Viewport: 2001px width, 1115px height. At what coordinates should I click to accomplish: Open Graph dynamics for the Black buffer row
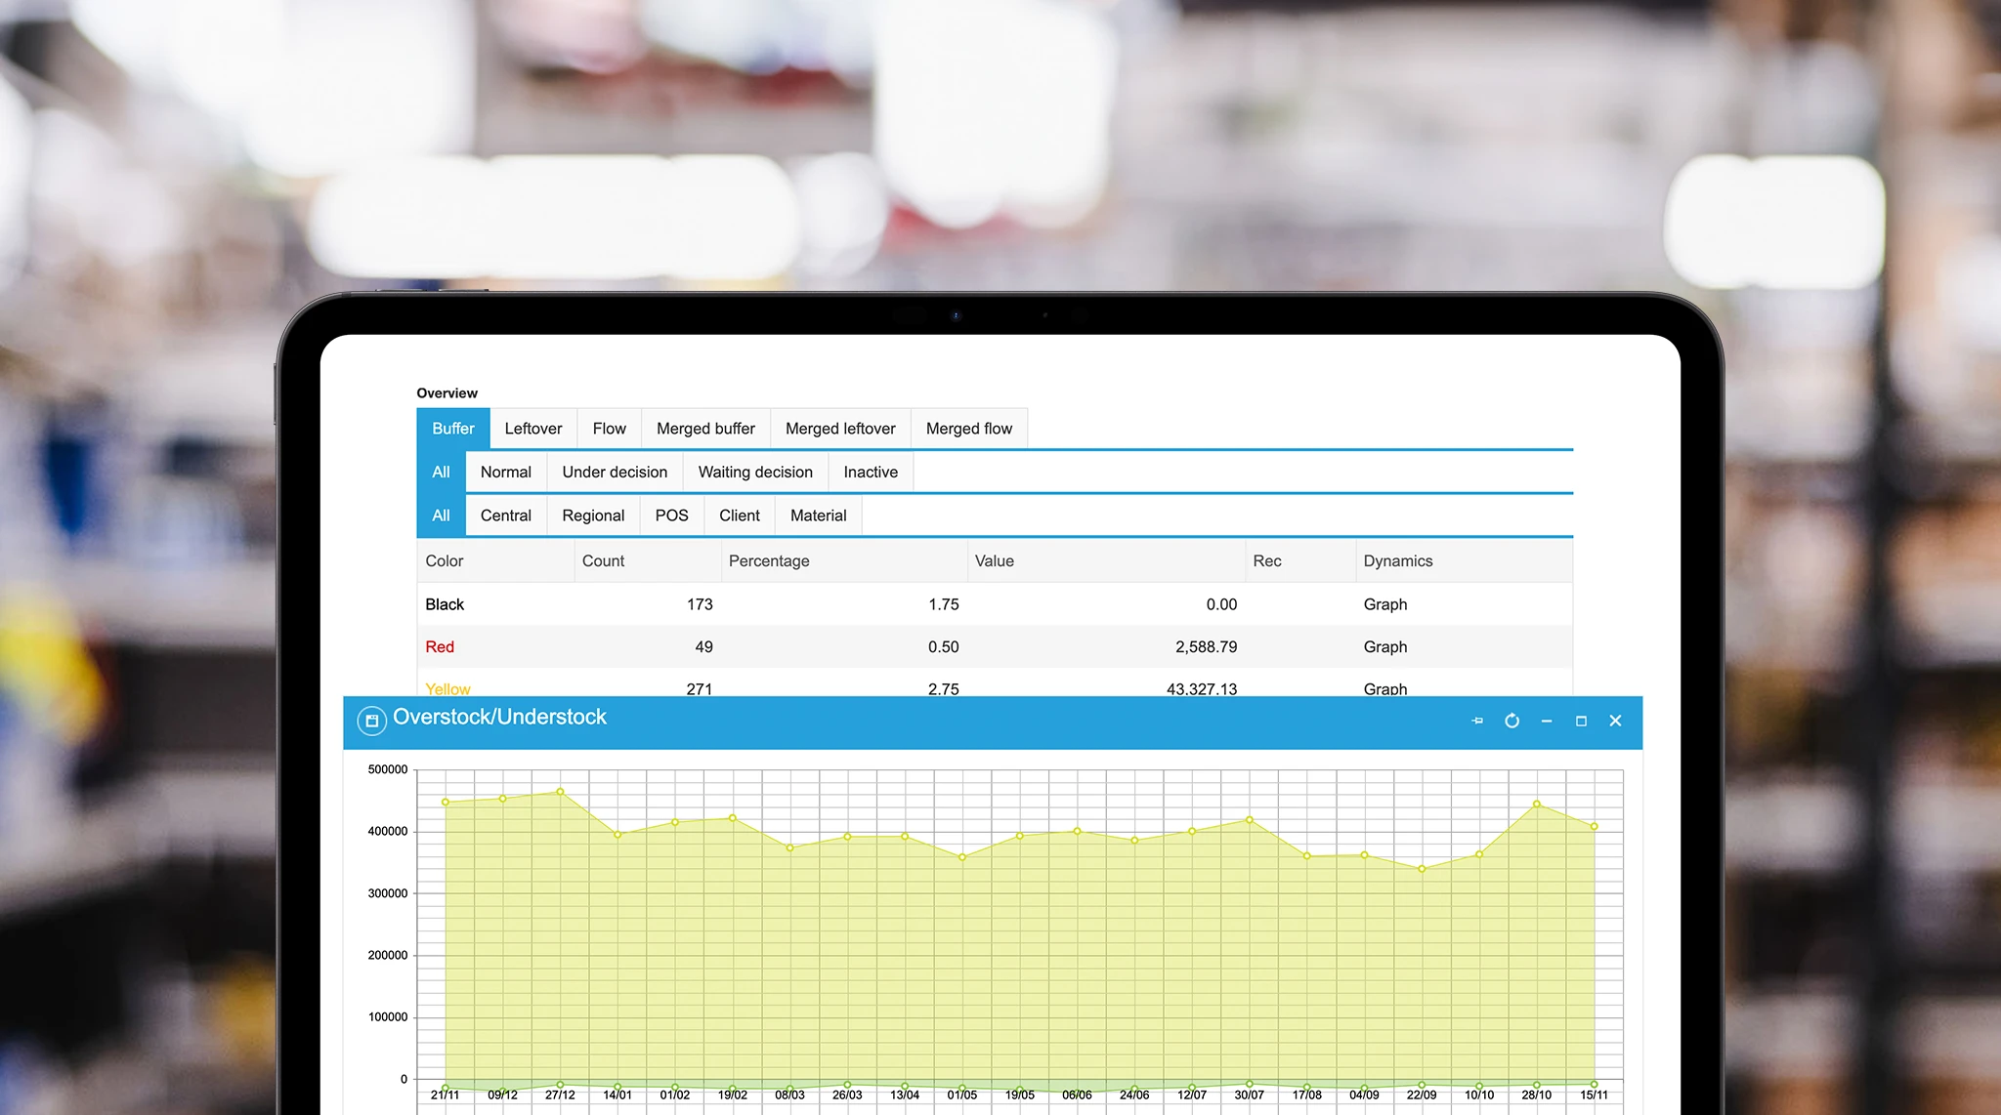coord(1384,603)
